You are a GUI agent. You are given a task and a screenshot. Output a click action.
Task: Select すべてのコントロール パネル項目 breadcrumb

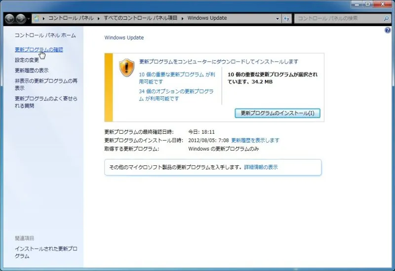coord(142,19)
